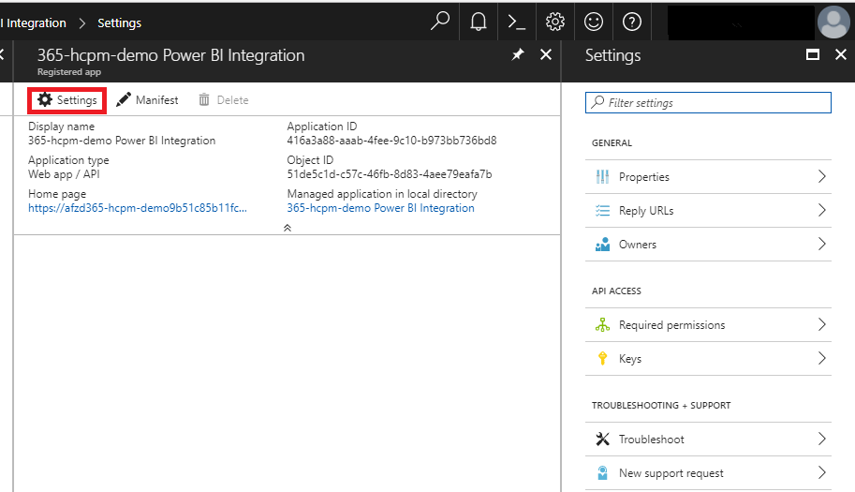Open the managed application link

[x=380, y=208]
